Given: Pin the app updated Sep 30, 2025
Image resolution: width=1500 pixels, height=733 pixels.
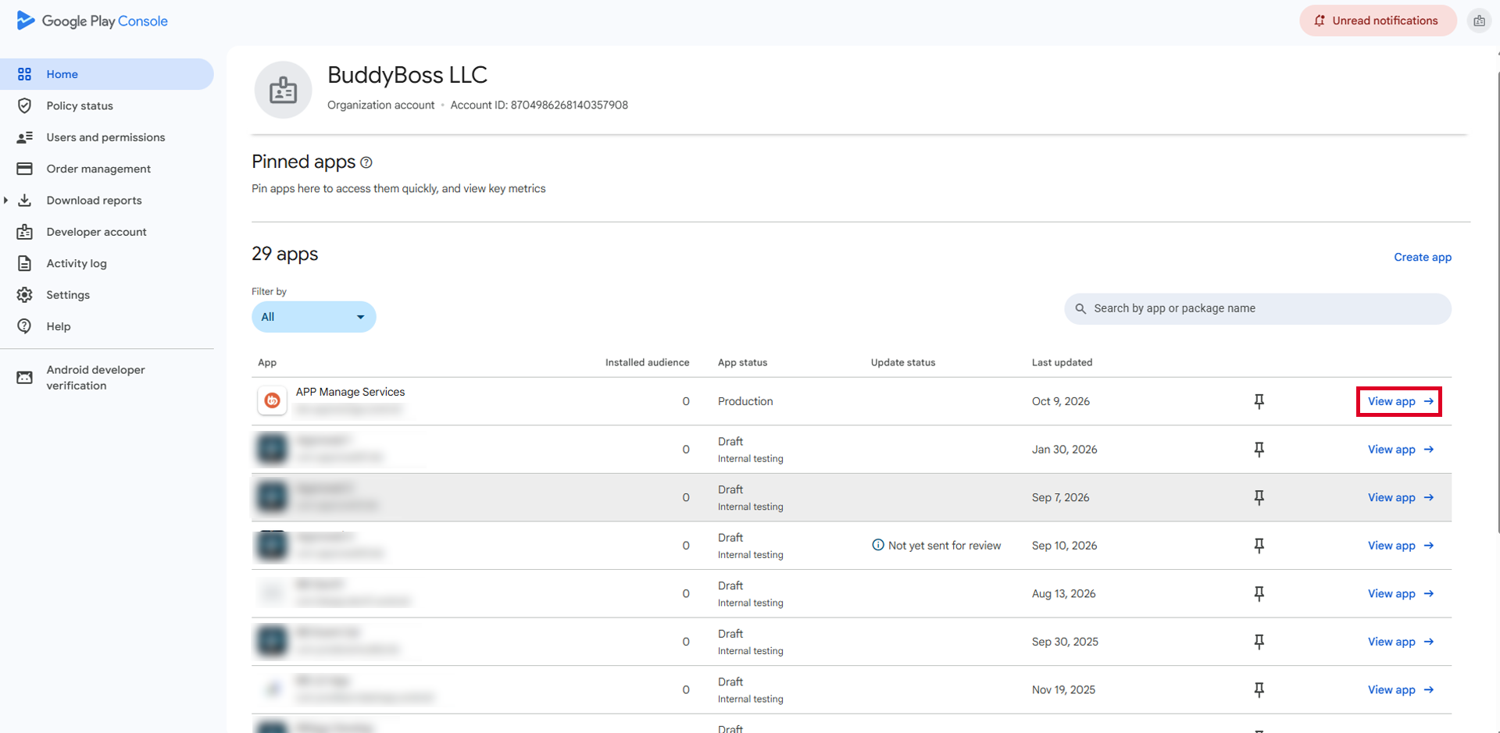Looking at the screenshot, I should [x=1259, y=642].
